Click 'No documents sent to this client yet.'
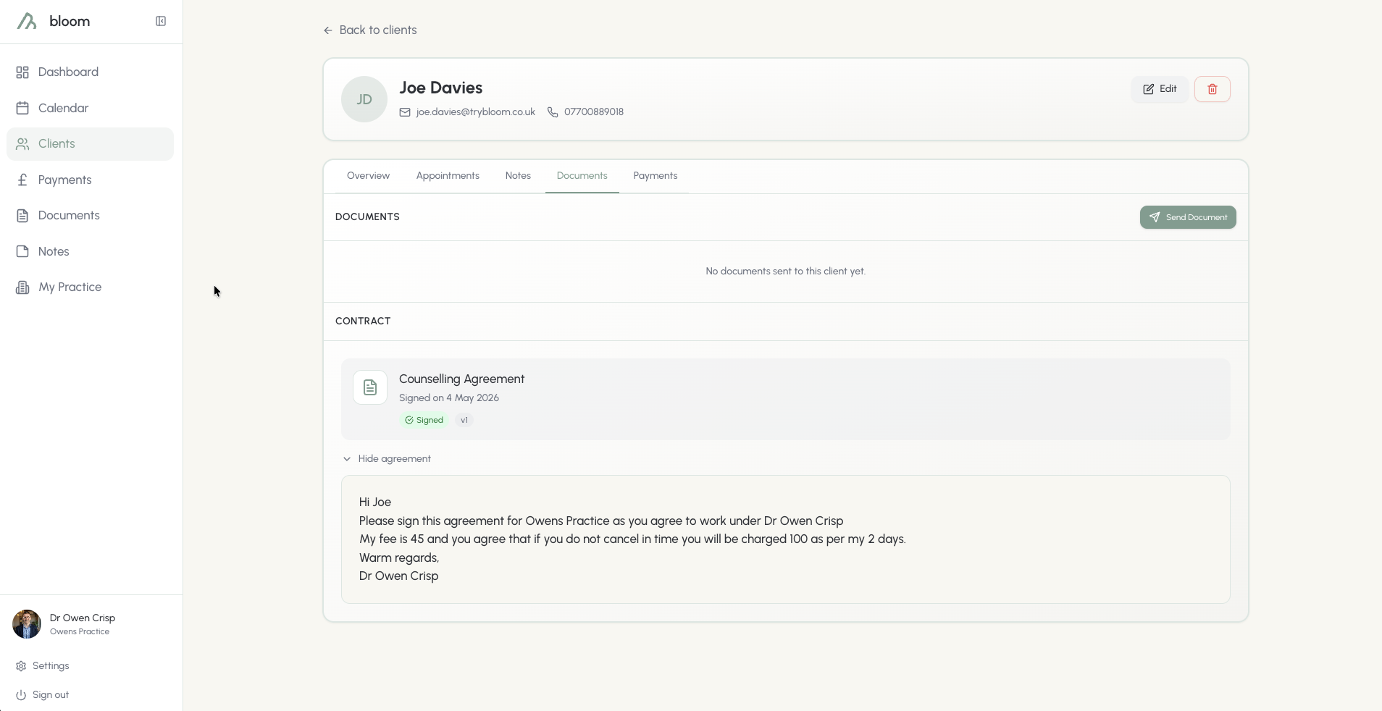This screenshot has width=1382, height=711. pyautogui.click(x=786, y=272)
